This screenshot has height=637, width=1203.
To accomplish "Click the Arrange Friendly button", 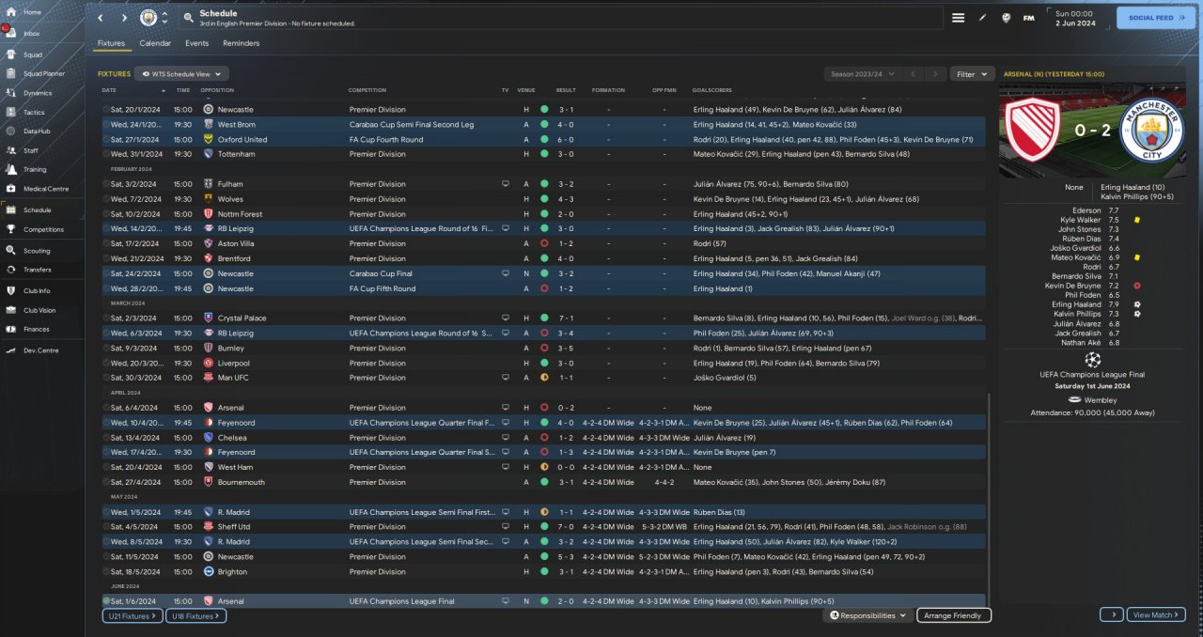I will tap(953, 615).
